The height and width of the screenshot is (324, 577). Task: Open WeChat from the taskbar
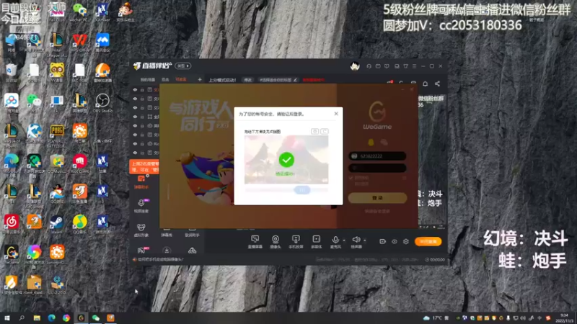[96, 318]
